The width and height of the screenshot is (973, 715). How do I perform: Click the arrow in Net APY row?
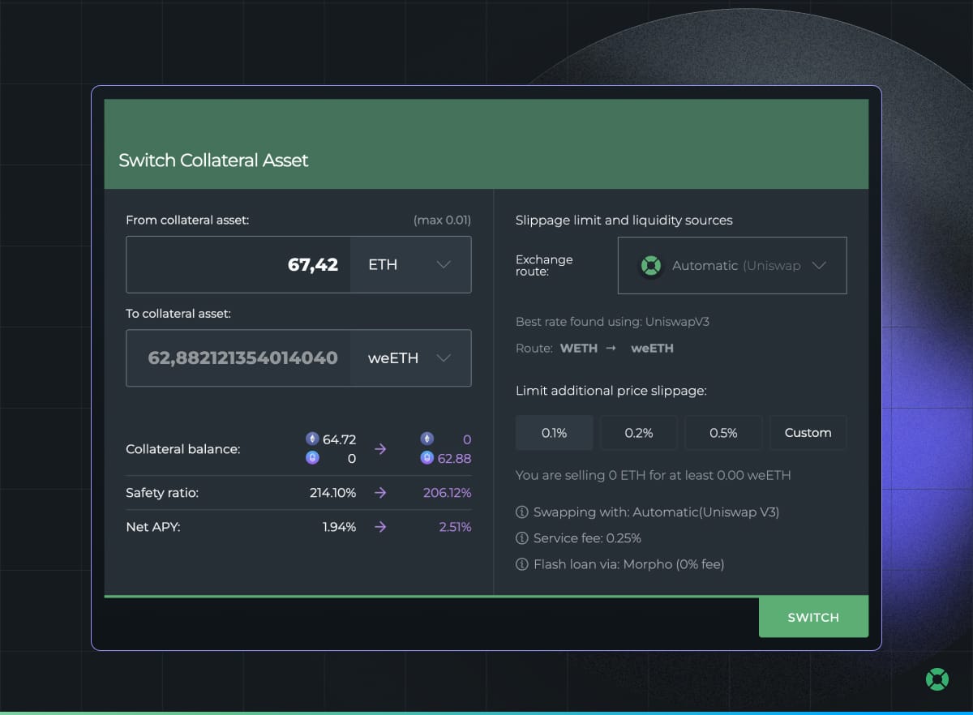coord(380,527)
